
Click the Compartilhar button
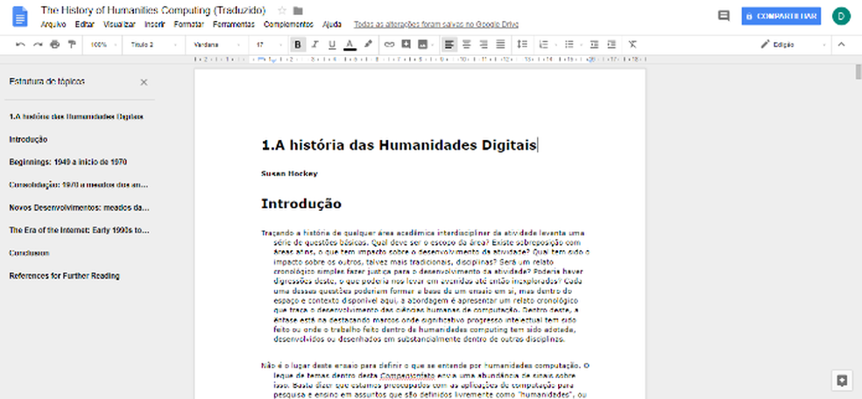[781, 16]
